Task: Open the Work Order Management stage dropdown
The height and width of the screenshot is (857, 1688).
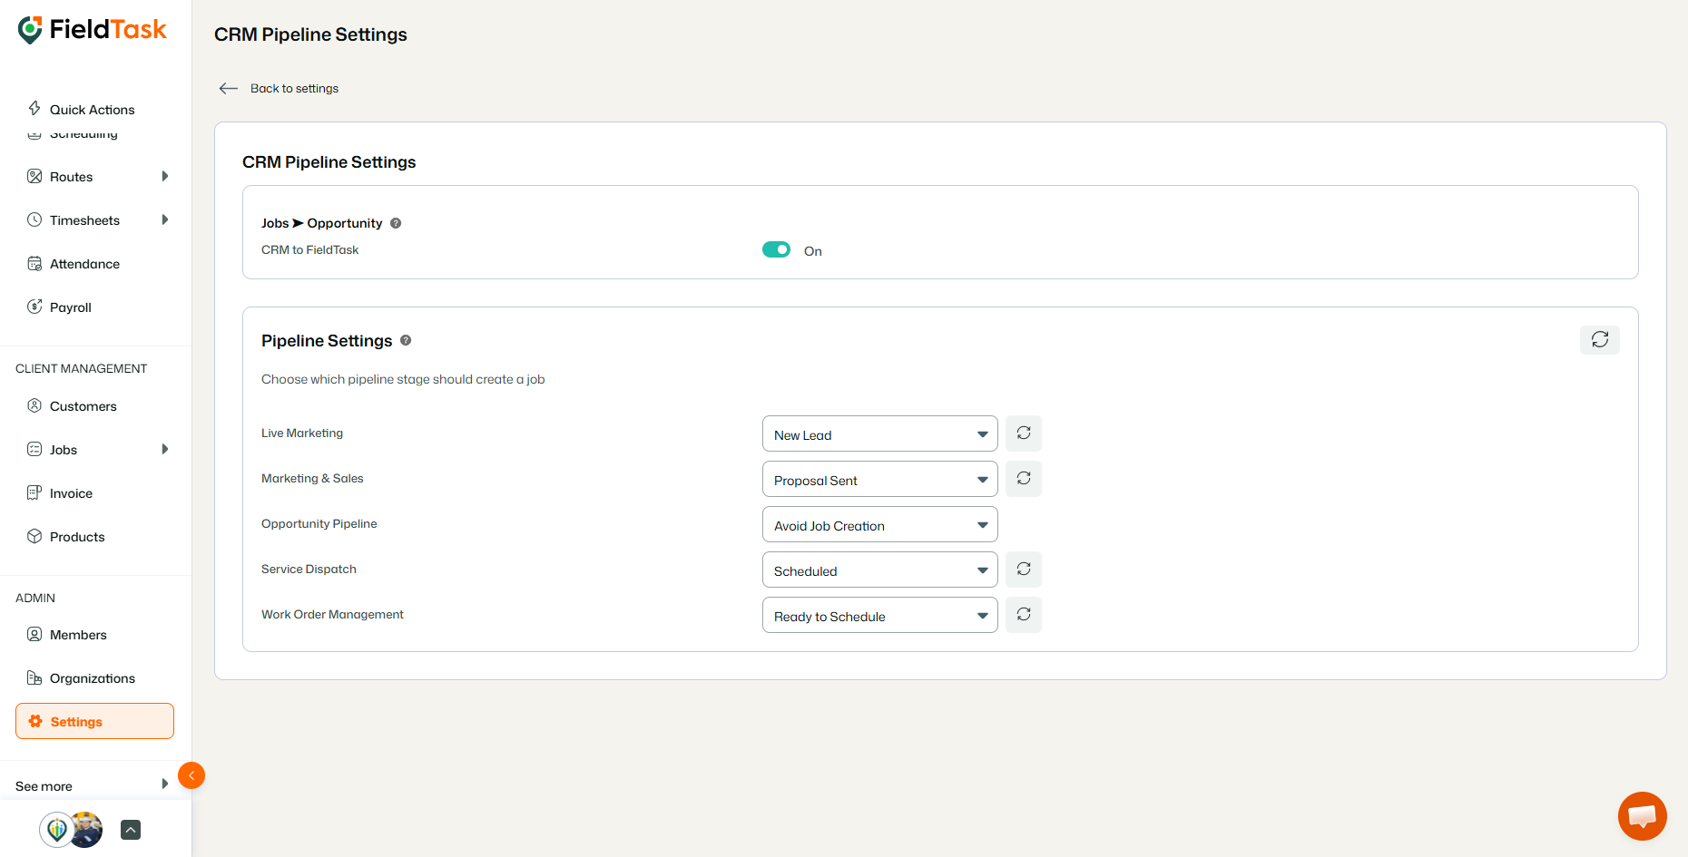Action: click(x=880, y=615)
